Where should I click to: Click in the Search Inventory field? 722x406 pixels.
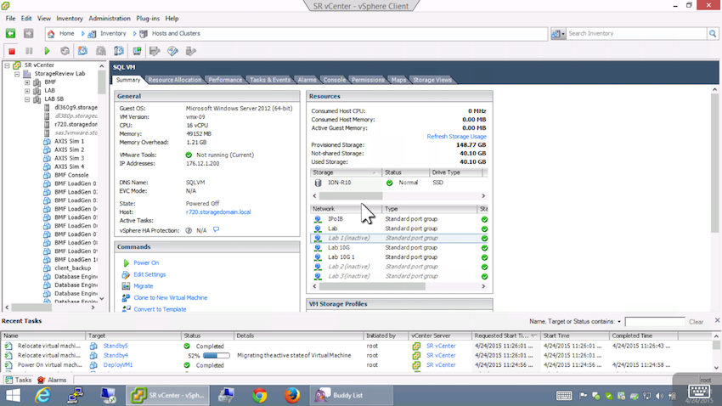click(x=636, y=34)
